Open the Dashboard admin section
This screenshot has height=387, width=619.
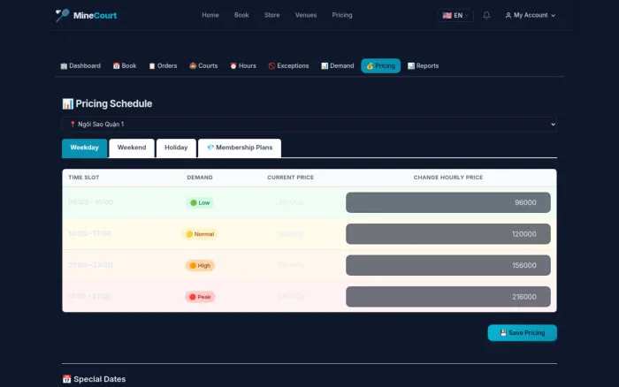tap(80, 66)
